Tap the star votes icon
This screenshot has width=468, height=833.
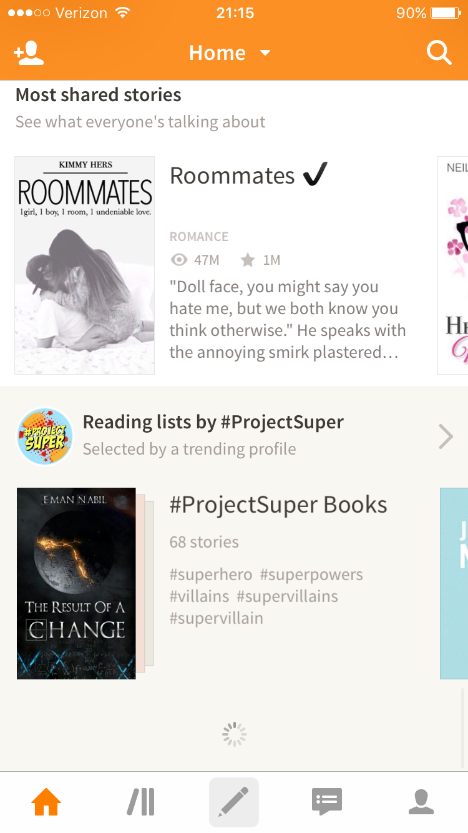pos(248,260)
